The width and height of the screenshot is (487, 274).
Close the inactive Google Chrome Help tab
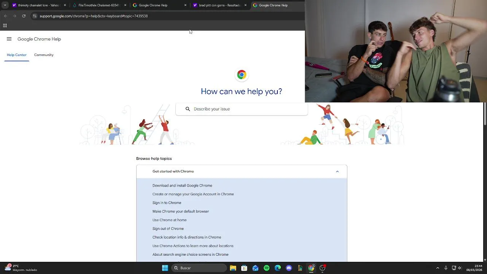(x=185, y=5)
